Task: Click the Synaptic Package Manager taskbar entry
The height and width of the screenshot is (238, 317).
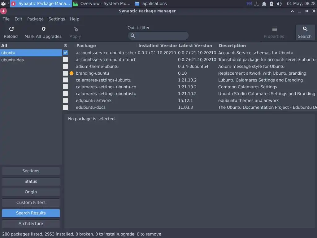Action: [41, 4]
